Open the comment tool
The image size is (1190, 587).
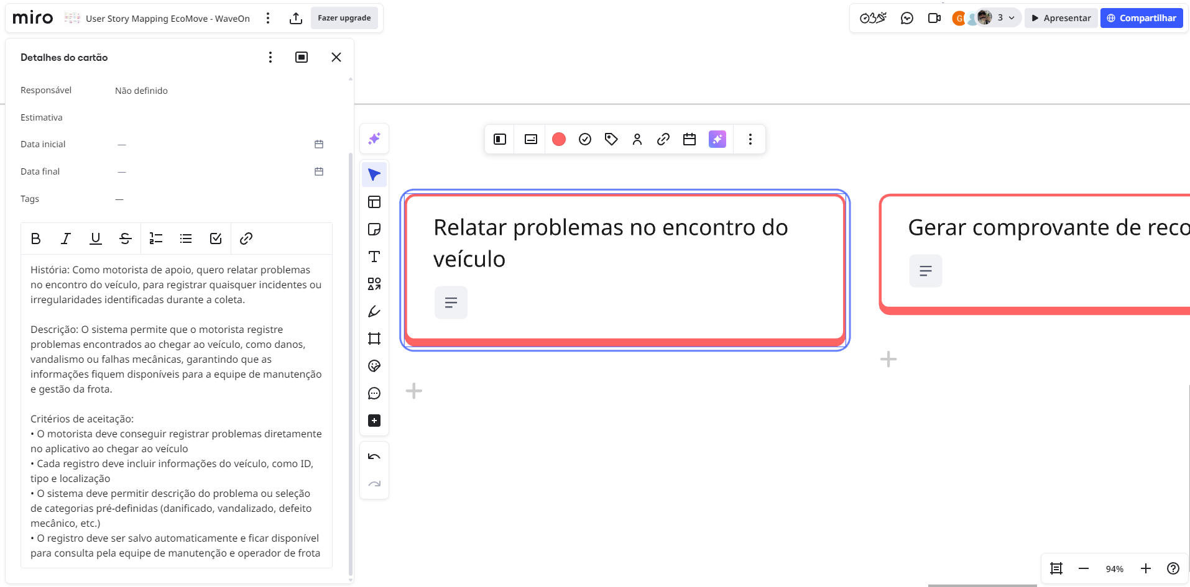tap(374, 393)
